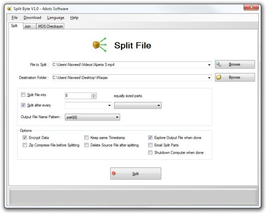This screenshot has width=266, height=213.
Task: Expand the Destination Folder path dropdown arrow
Action: coord(209,78)
